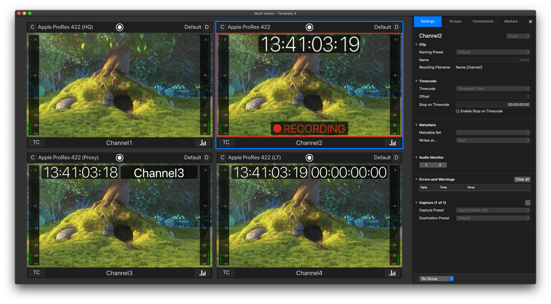Toggle audio monitor channel 1
This screenshot has height=304, width=551.
(426, 165)
